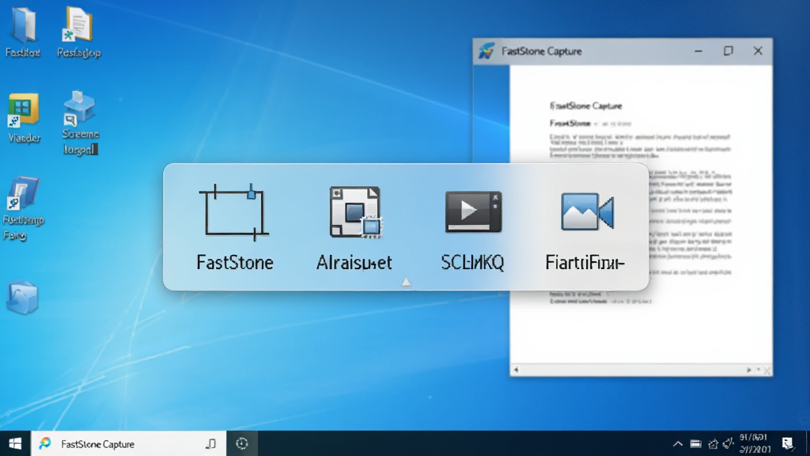Image resolution: width=810 pixels, height=456 pixels.
Task: Open the SCLMKQ video player icon
Action: click(x=473, y=211)
